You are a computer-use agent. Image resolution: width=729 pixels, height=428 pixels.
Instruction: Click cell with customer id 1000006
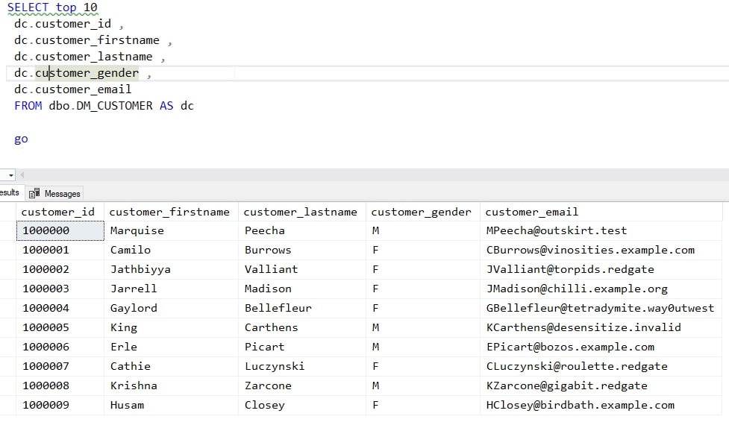point(60,347)
